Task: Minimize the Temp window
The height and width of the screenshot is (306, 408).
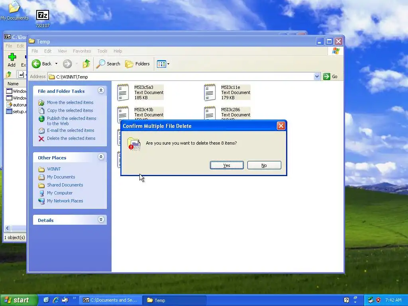Action: (x=320, y=41)
